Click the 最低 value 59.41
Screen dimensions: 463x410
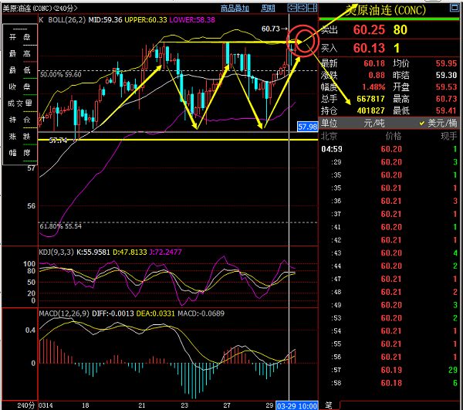[x=446, y=110]
